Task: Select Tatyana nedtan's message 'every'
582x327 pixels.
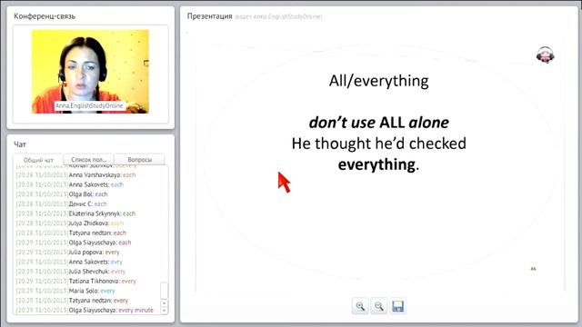Action: pos(72,301)
